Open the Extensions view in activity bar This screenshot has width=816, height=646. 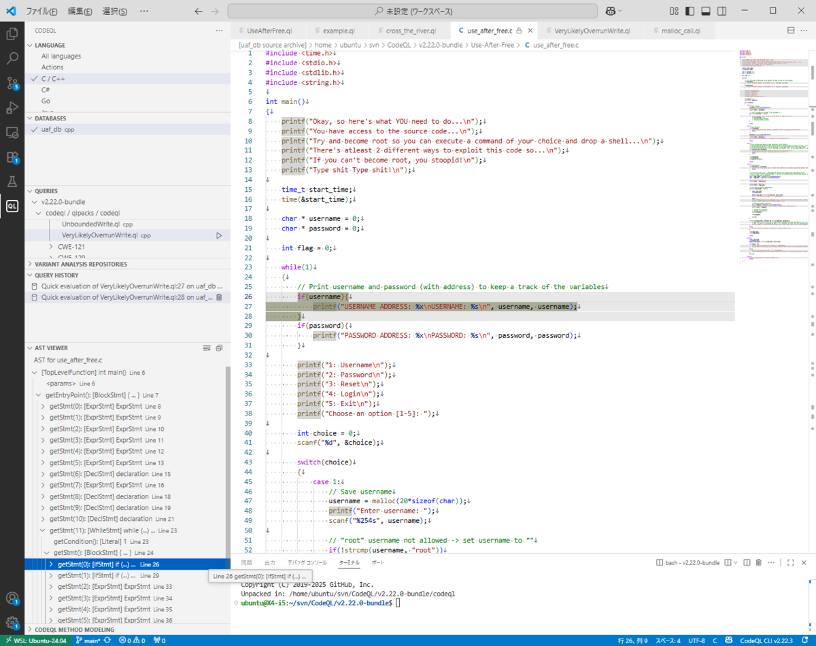pyautogui.click(x=12, y=156)
